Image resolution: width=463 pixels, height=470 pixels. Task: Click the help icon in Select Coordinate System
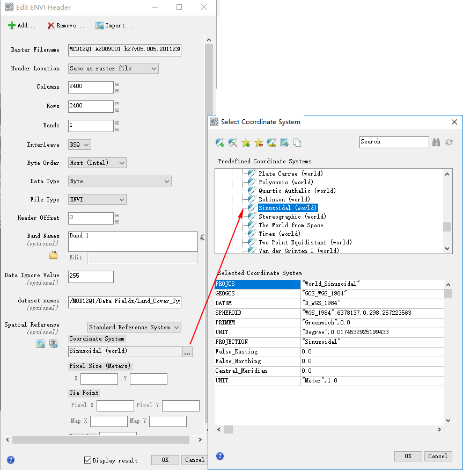pos(220,456)
